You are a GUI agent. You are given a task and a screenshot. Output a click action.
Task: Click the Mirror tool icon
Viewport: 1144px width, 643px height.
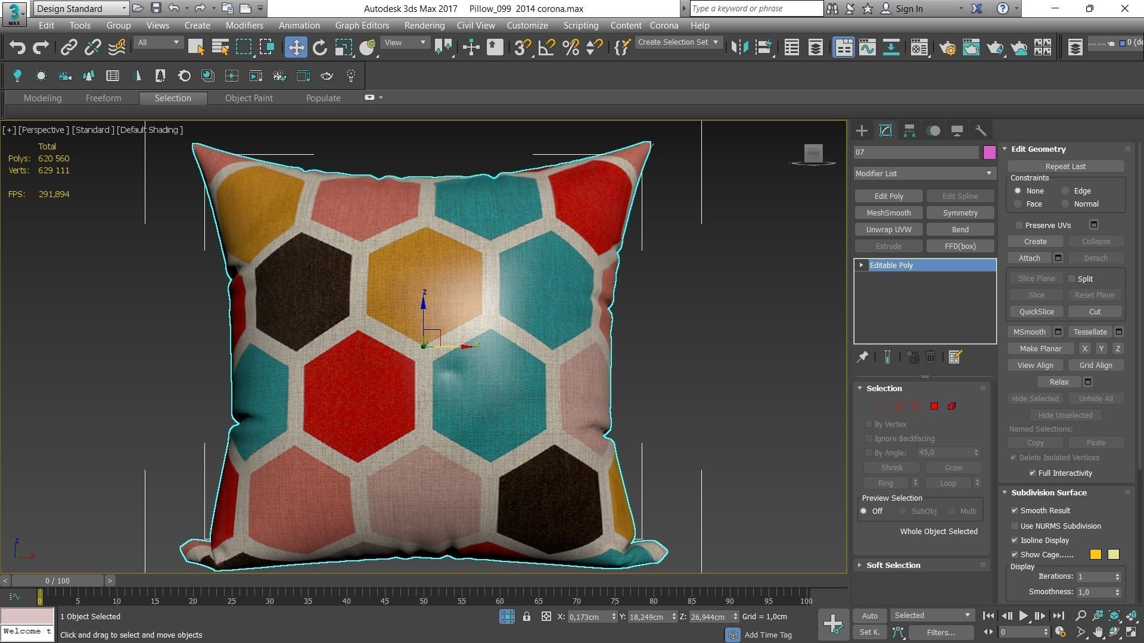(x=739, y=48)
